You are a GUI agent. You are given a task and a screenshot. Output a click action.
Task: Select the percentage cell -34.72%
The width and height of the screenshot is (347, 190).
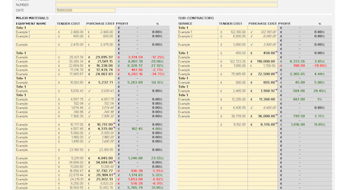[x=158, y=74]
